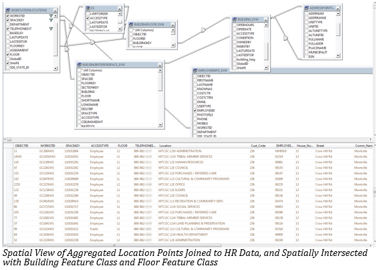Select the MUNICIPALIT field in ADDRESSPOINTS

pyautogui.click(x=318, y=52)
